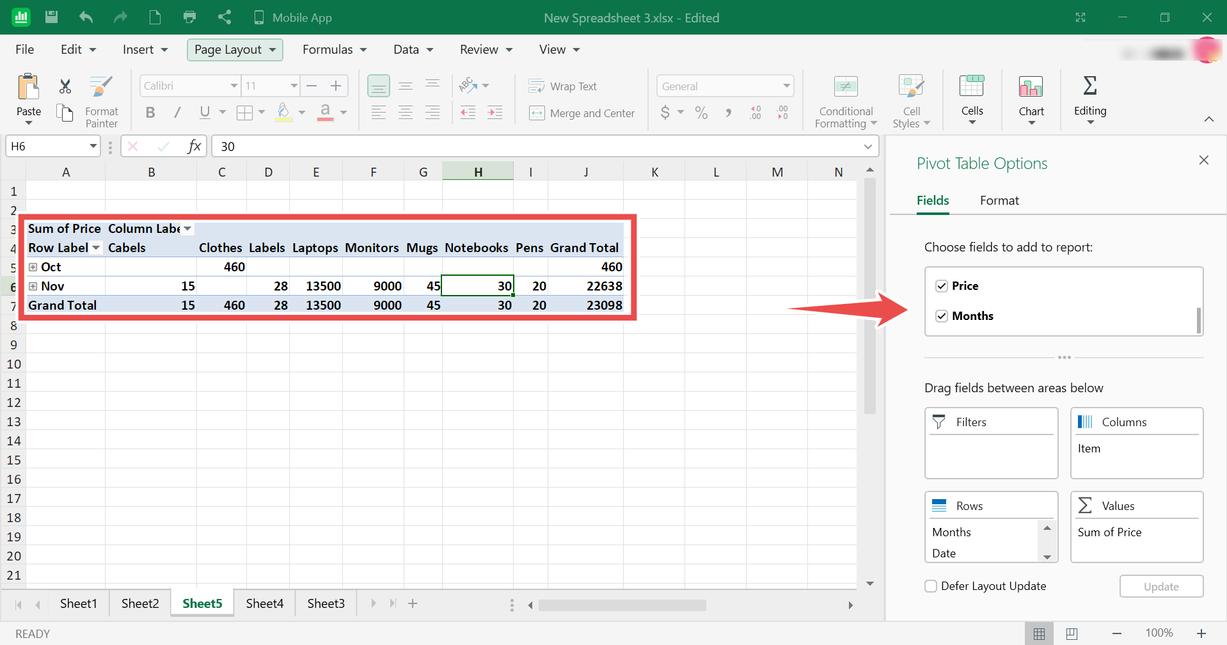Uncheck the Price field
The image size is (1227, 645).
click(942, 285)
